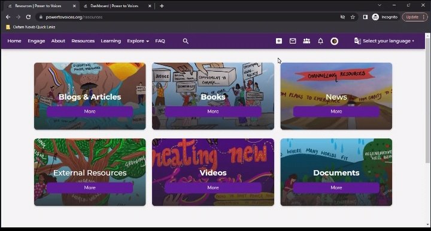Click the lock site info icon
Viewport: 431px width, 231px height.
[x=41, y=17]
